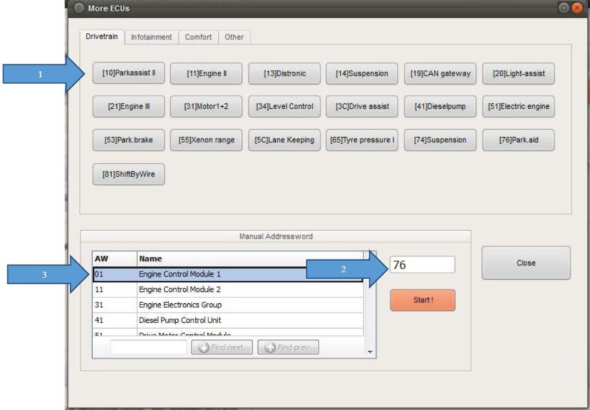Select the [11]Engine II ECU button

coord(206,74)
